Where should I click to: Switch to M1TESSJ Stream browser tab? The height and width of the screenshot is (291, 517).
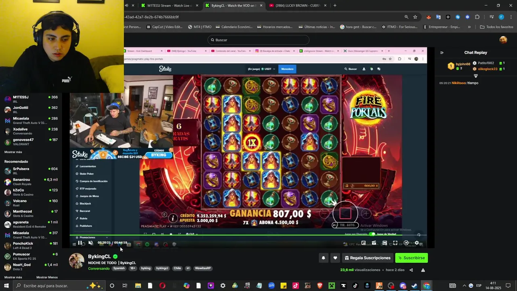169,6
